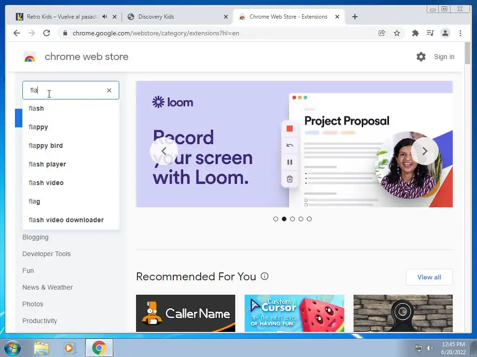The width and height of the screenshot is (477, 357).
Task: Open Fun category
Action: click(x=28, y=271)
